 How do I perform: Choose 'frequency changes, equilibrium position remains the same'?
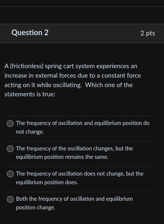click(x=10, y=149)
